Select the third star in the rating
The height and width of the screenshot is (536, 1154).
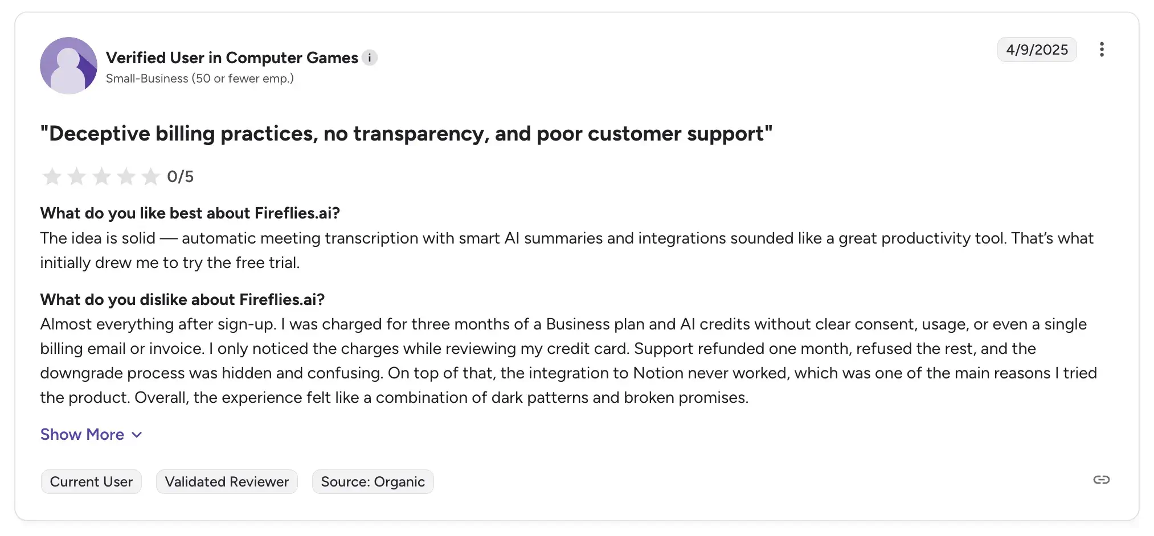point(101,176)
